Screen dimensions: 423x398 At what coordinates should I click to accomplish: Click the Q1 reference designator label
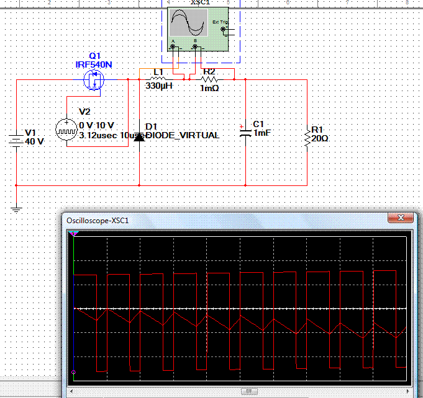pos(94,56)
